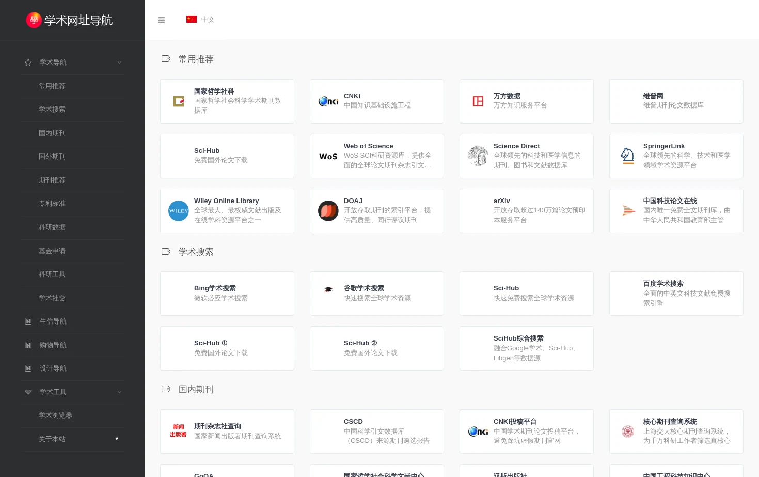Click the Wiley round logo
This screenshot has height=477, width=759.
179,211
